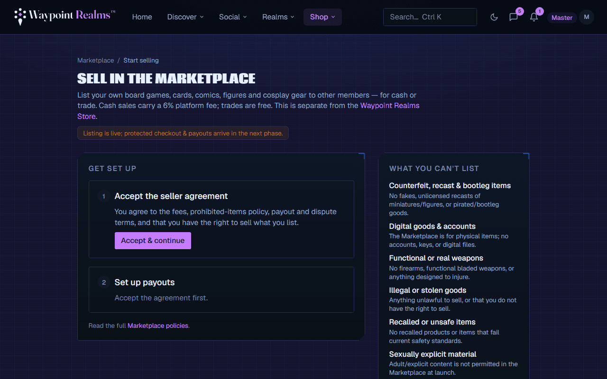The height and width of the screenshot is (379, 607).
Task: Open the Marketplace policies link
Action: point(158,325)
